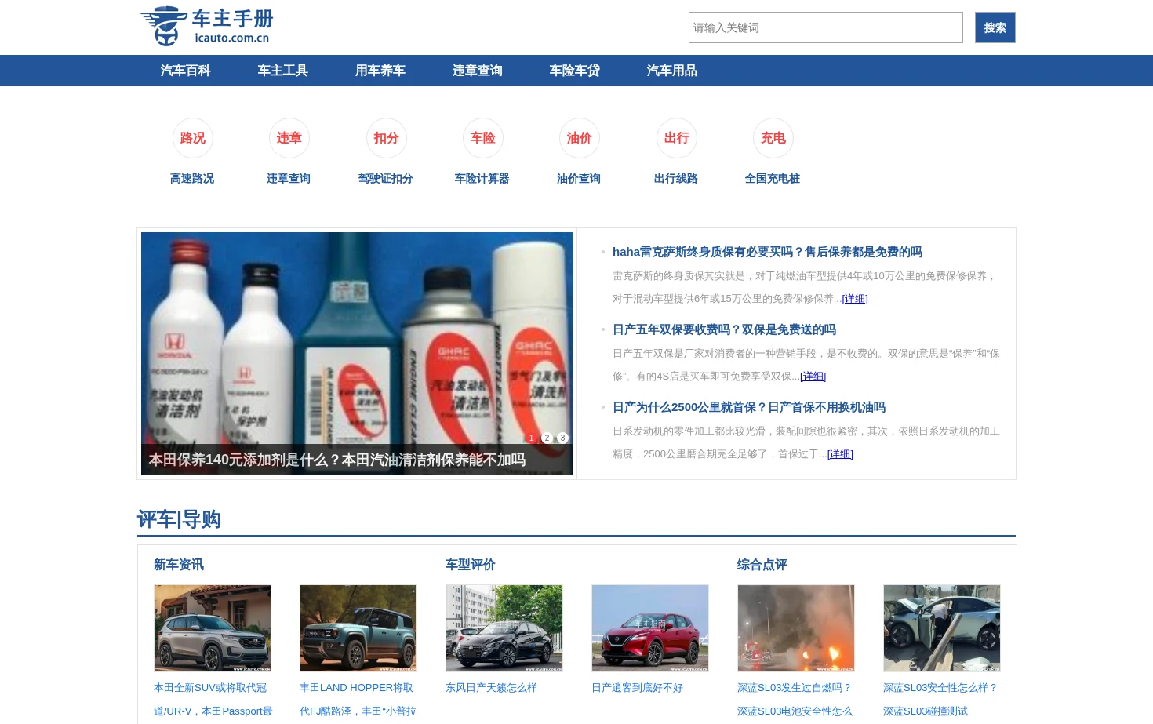This screenshot has height=724, width=1153.
Task: Open the 新车资讯 category heading
Action: [179, 565]
